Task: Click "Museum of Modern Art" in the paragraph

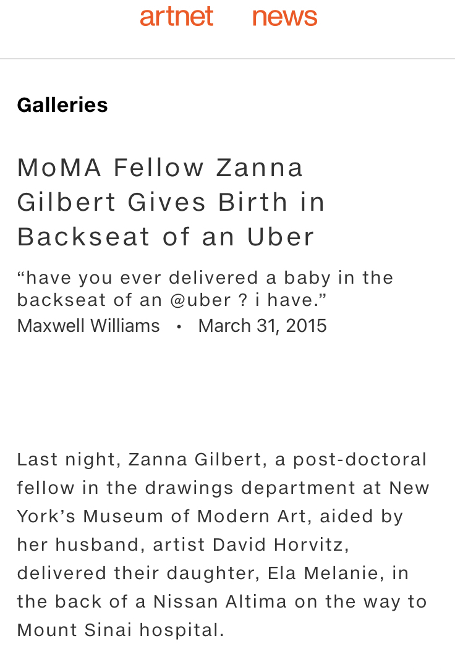Action: 194,516
